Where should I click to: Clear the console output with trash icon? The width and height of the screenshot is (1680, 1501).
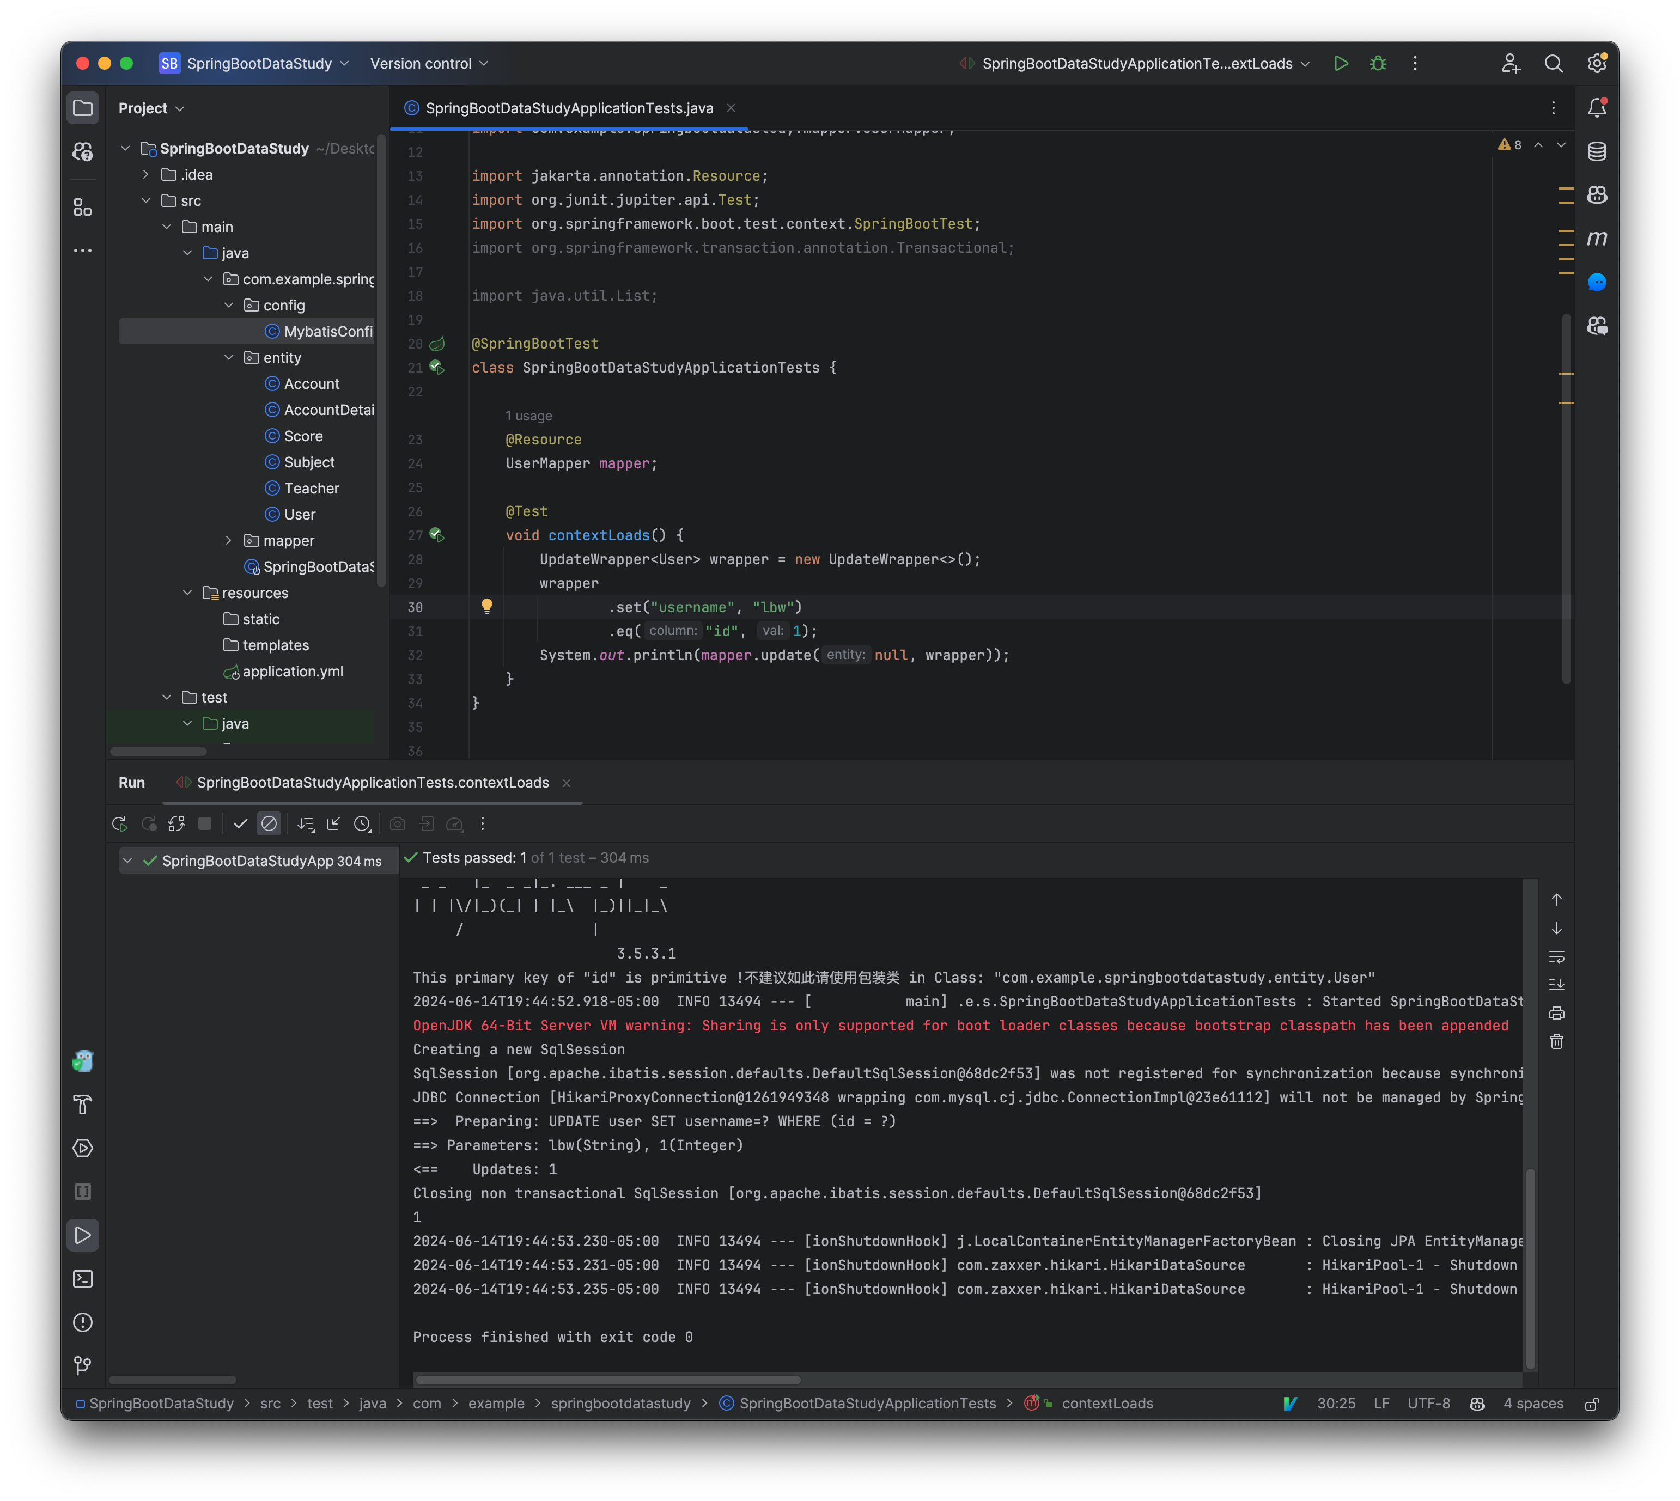tap(1557, 1042)
